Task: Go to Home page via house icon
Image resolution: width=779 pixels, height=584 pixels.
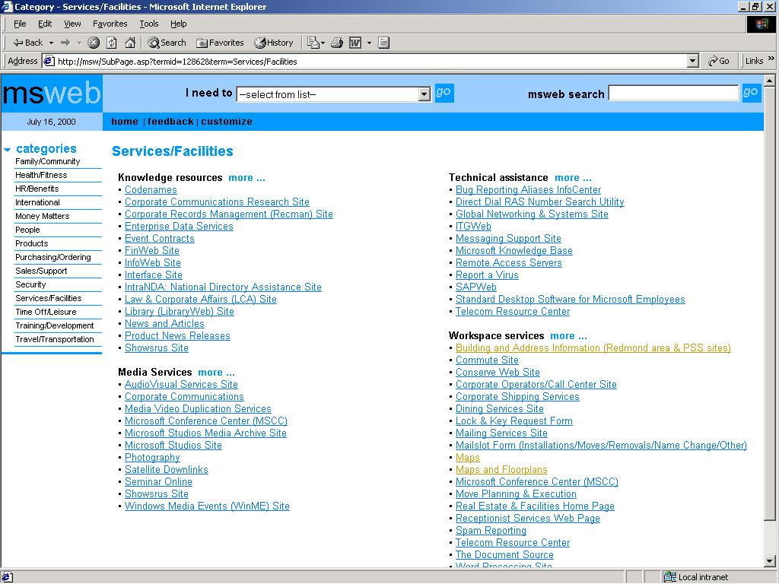Action: (x=130, y=43)
